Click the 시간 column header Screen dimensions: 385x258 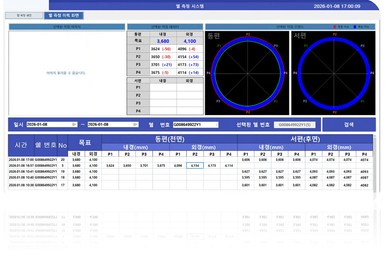21,145
